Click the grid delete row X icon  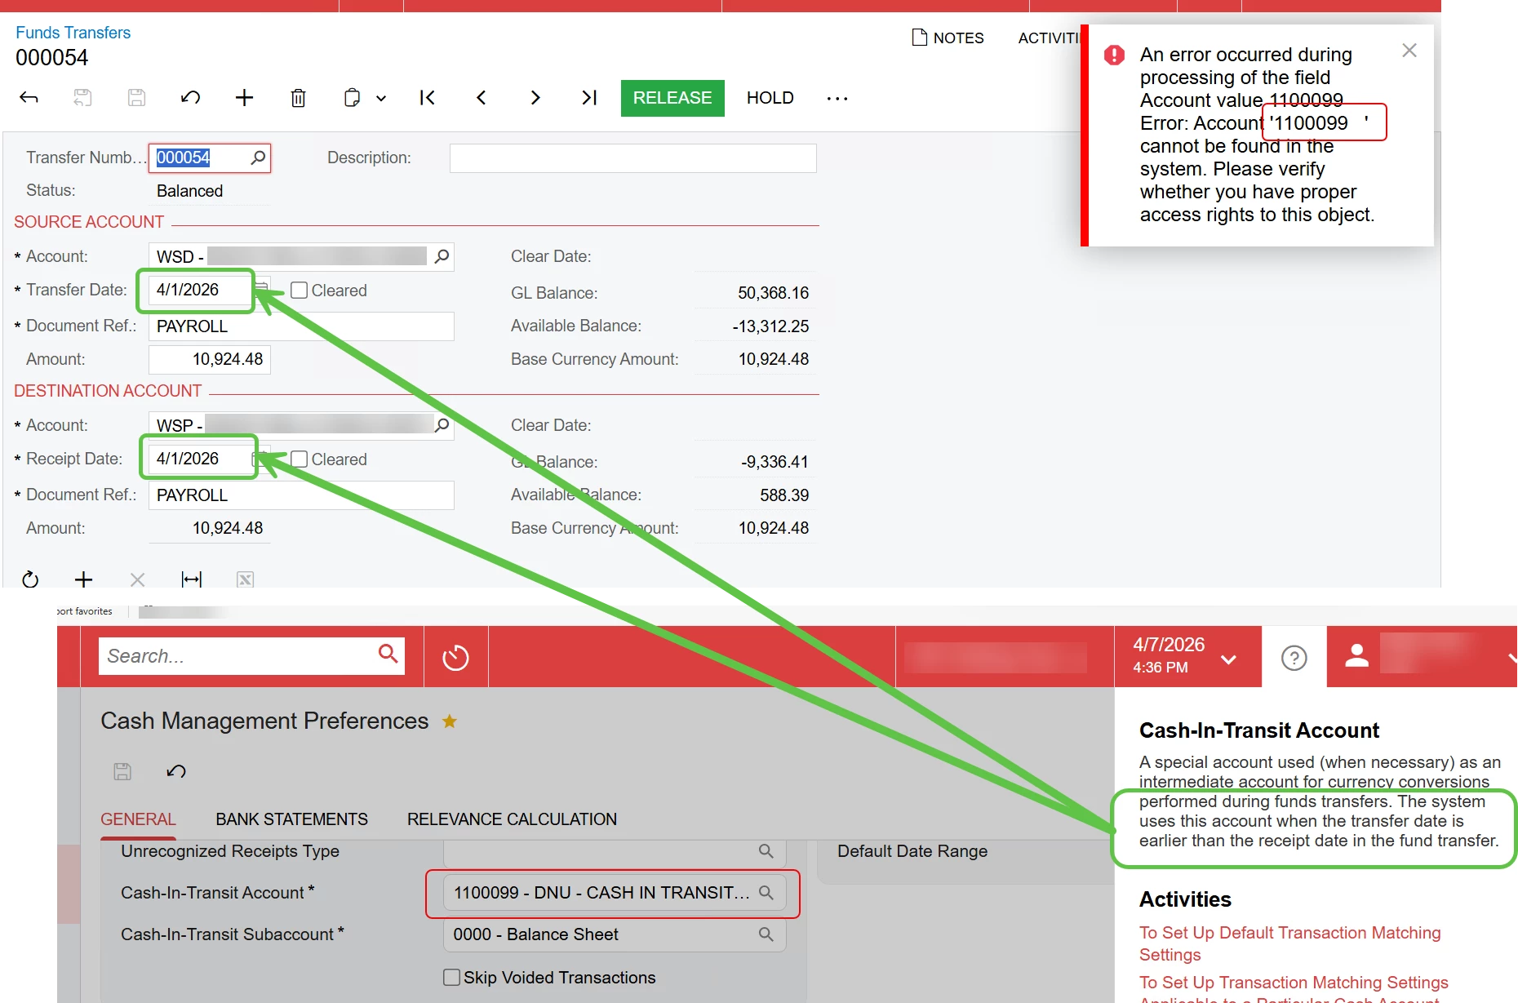pyautogui.click(x=137, y=579)
